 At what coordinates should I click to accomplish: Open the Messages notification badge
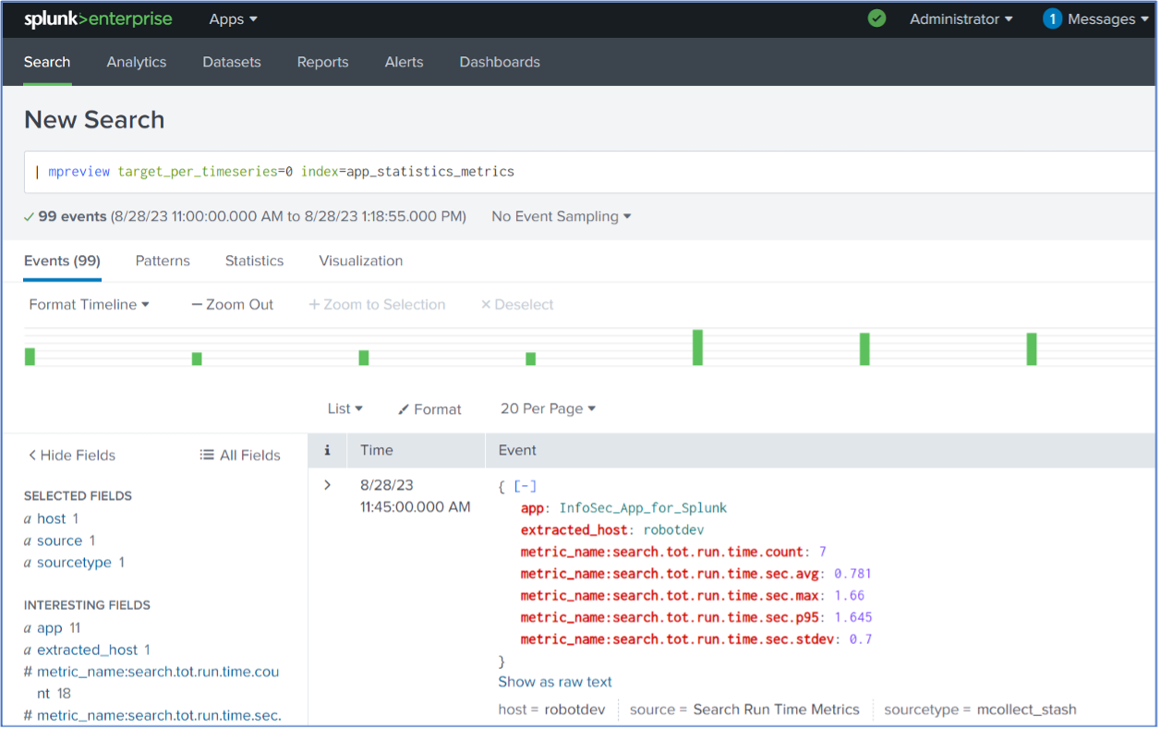tap(1052, 18)
